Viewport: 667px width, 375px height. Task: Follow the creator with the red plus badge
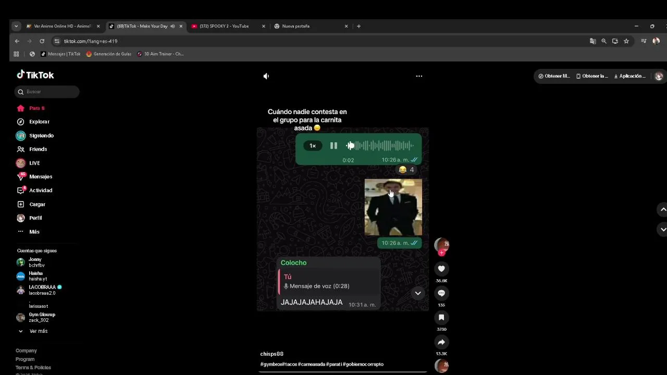[441, 253]
